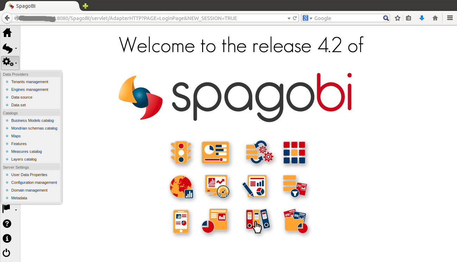Viewport: 457px width, 262px height.
Task: Click the red and blue grid icon
Action: (x=294, y=152)
